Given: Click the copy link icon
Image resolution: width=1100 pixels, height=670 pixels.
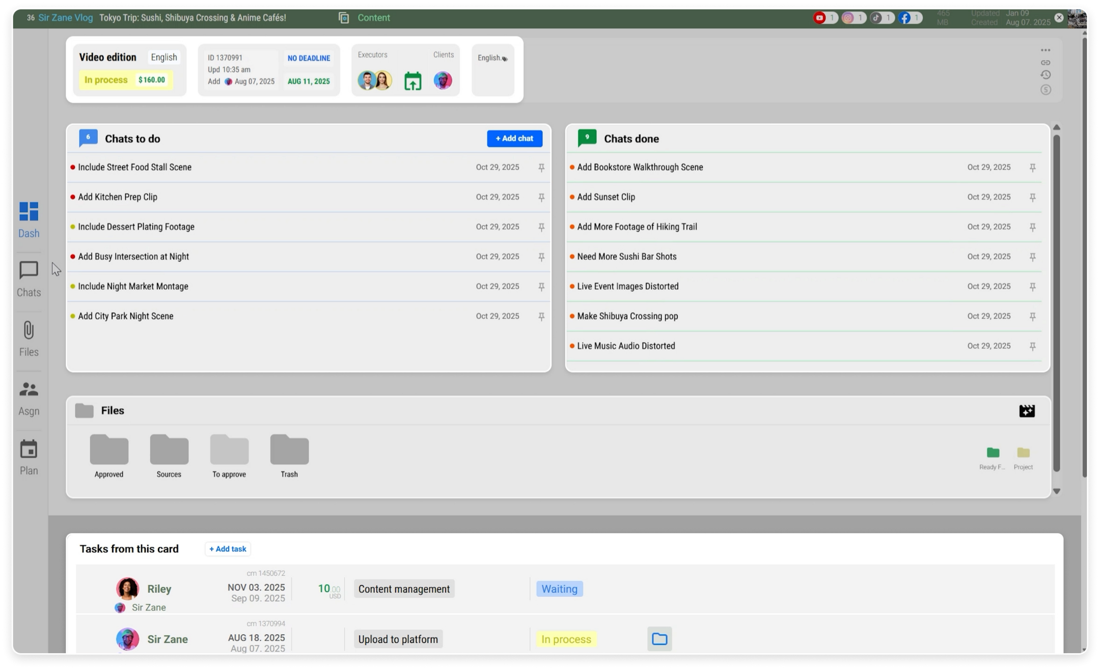Looking at the screenshot, I should click(x=1045, y=63).
